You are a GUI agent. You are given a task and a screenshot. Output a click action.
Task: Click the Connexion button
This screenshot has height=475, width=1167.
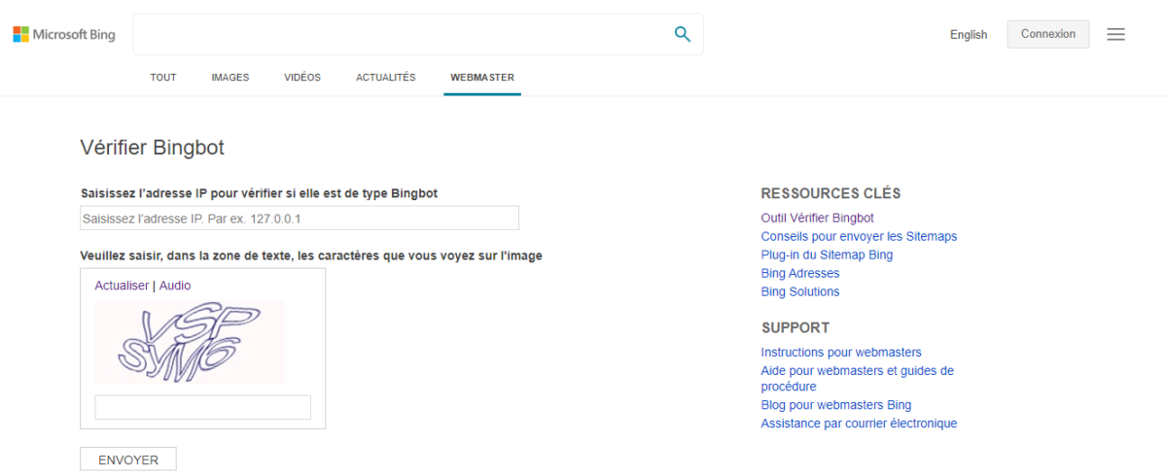[x=1048, y=34]
